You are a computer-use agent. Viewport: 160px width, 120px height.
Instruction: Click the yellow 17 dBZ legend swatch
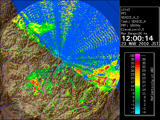tap(137, 82)
